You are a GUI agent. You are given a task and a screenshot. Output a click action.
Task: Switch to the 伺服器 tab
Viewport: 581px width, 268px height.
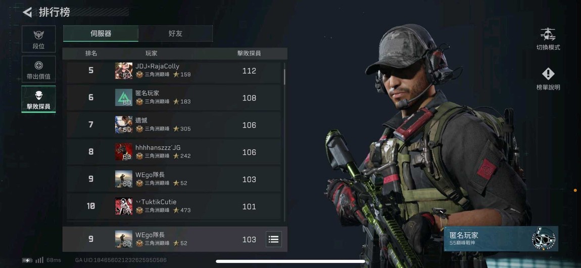pos(101,34)
